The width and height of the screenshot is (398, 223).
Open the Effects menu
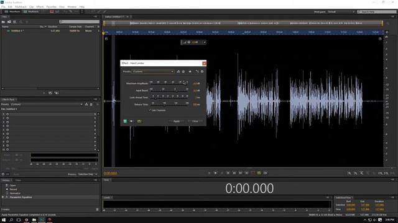click(40, 7)
